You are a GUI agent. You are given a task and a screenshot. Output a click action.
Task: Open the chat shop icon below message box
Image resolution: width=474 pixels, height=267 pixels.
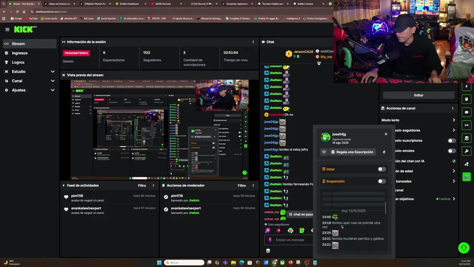coord(268,251)
